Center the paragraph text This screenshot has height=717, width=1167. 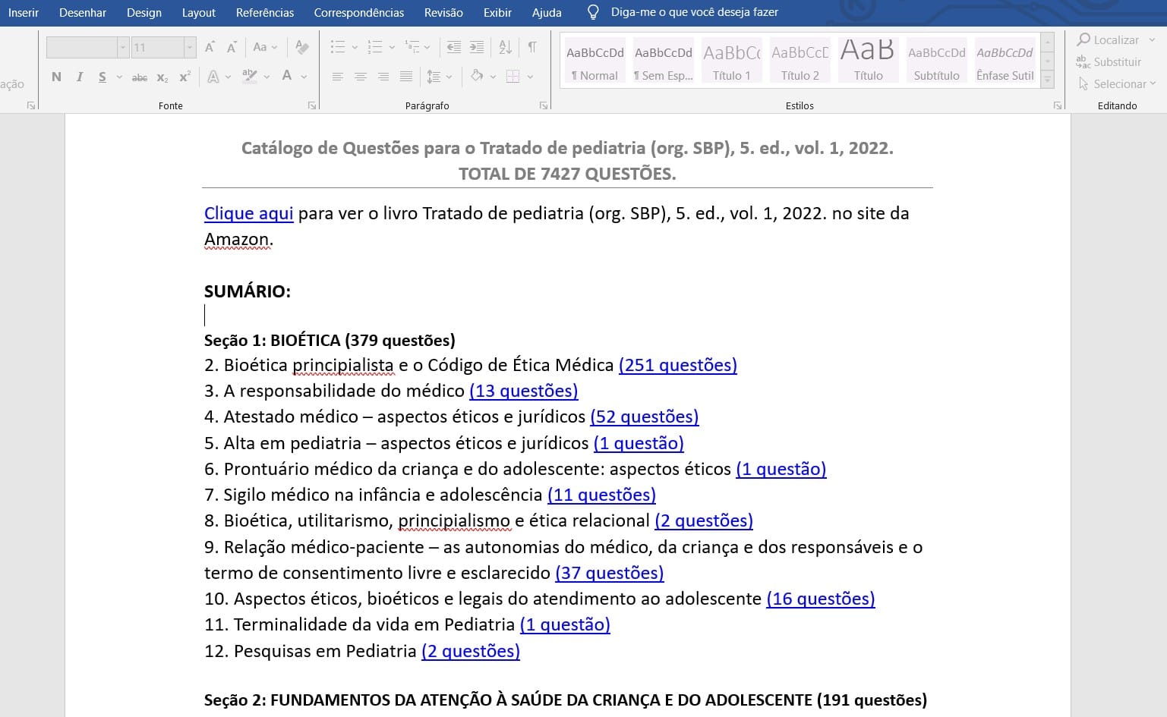click(361, 77)
